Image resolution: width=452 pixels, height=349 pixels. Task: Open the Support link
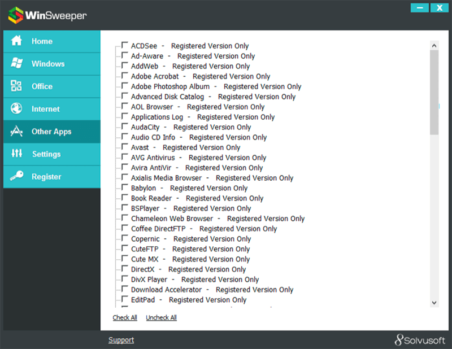click(x=121, y=340)
